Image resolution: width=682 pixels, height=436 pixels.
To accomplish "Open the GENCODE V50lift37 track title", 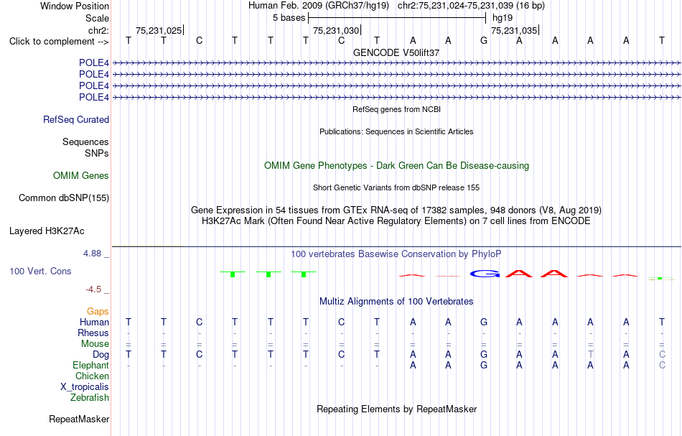I will 396,52.
